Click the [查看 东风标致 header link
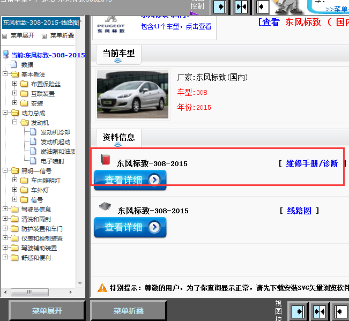The width and height of the screenshot is (349, 321). tap(303, 22)
